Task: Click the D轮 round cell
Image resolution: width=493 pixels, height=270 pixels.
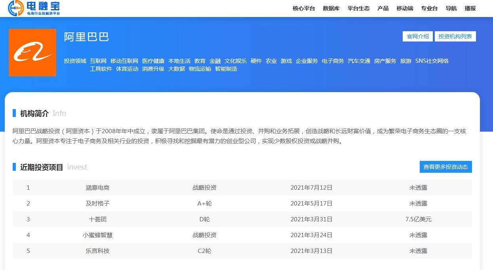Action: [204, 219]
